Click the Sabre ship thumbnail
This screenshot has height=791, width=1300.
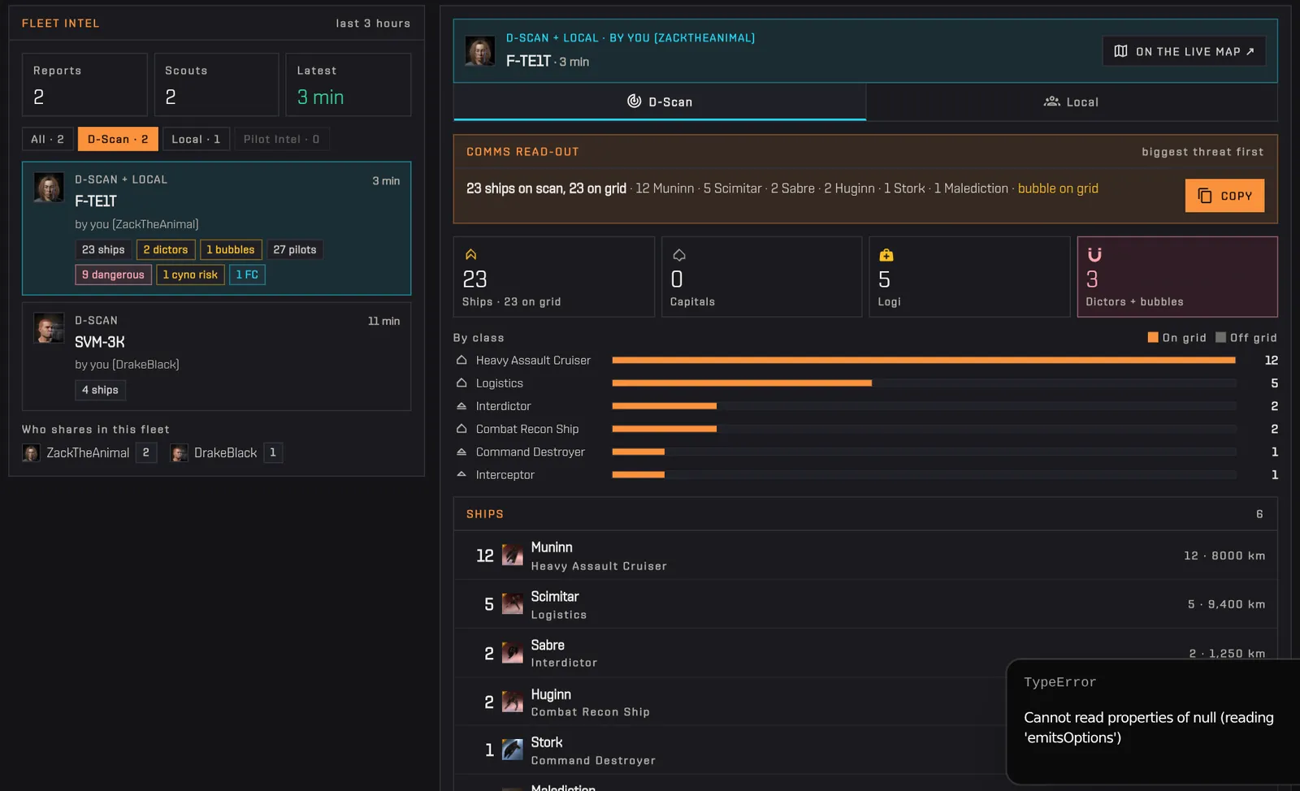513,653
